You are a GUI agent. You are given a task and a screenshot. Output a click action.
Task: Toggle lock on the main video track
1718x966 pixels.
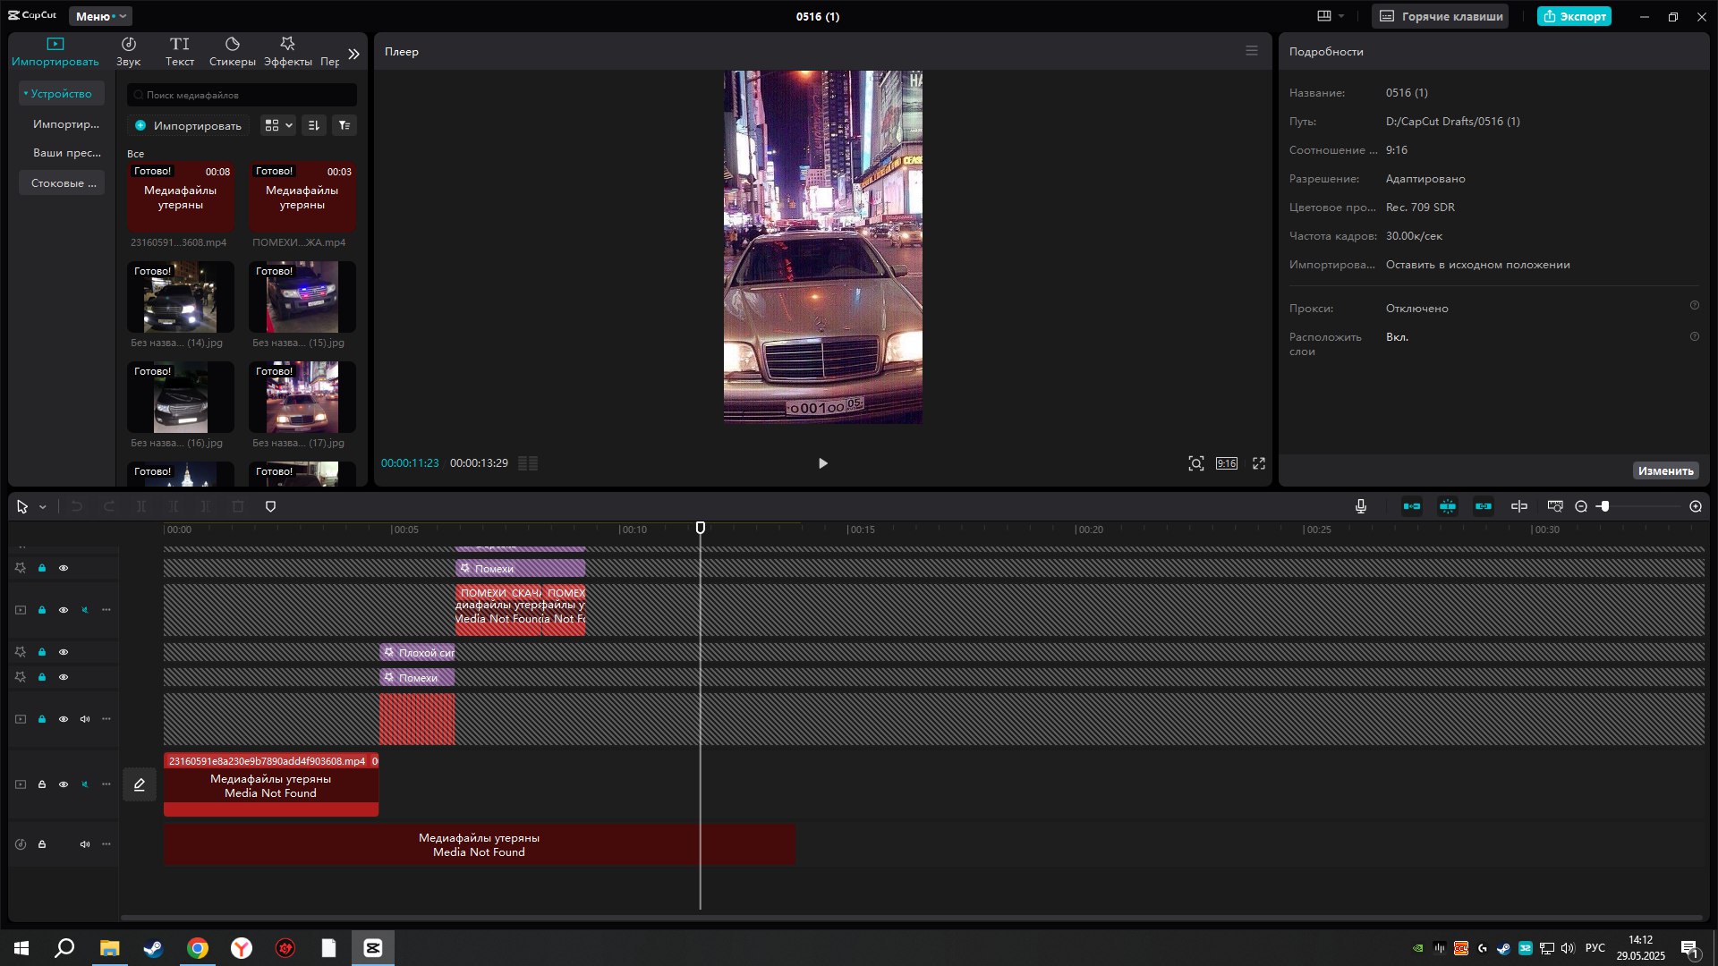[42, 784]
